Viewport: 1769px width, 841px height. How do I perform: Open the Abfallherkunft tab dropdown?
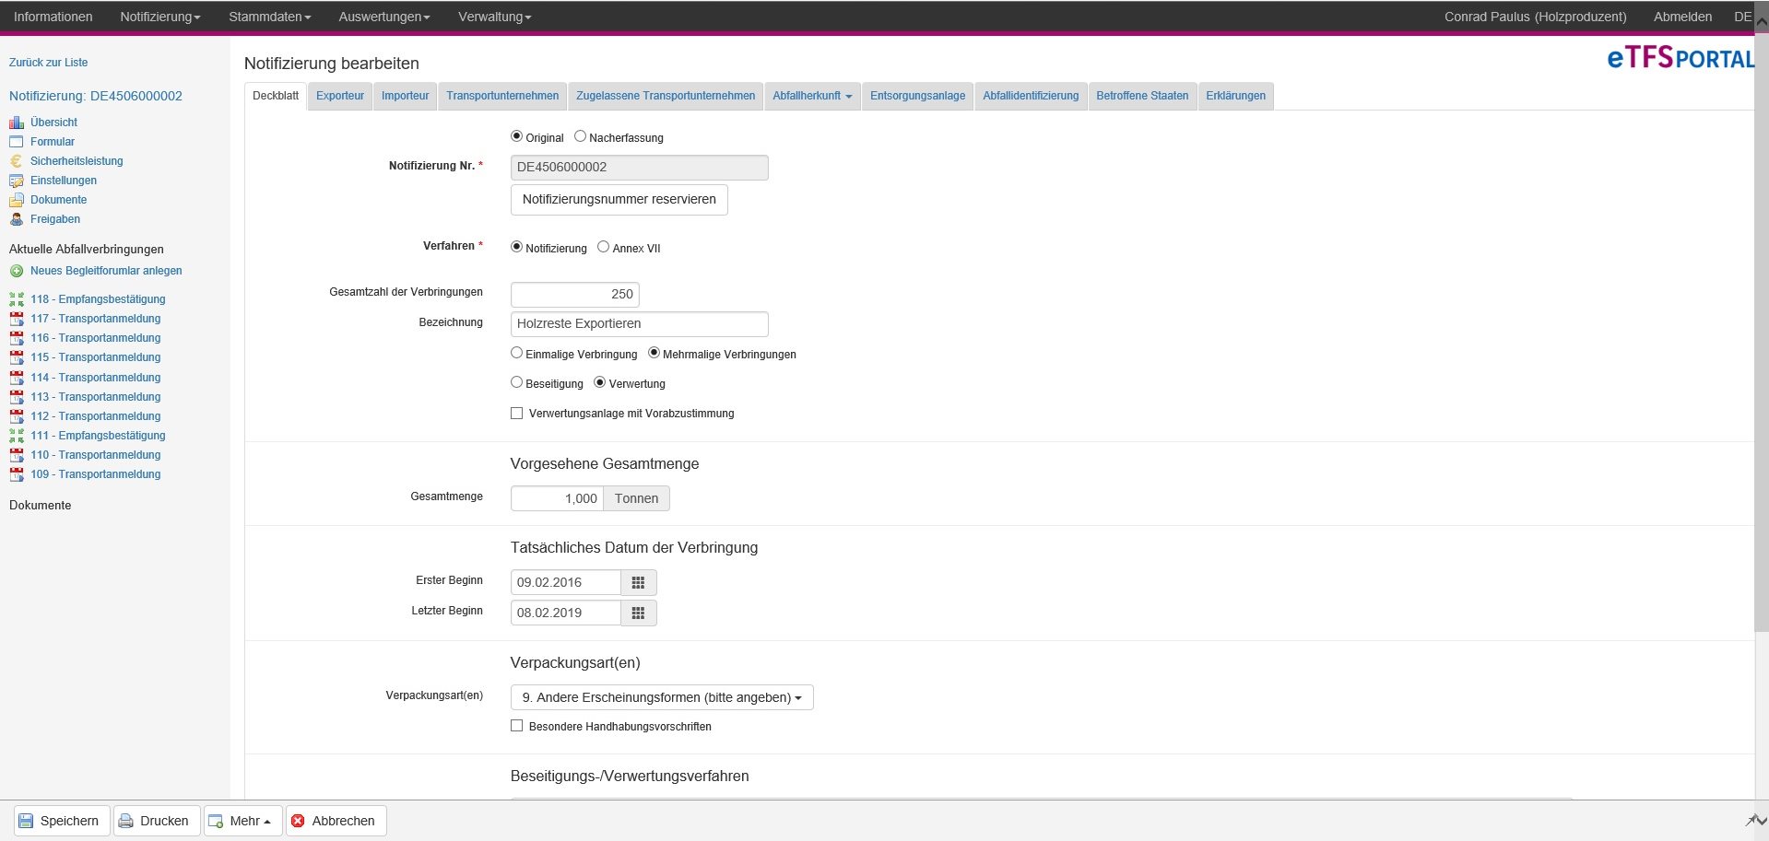click(x=812, y=96)
